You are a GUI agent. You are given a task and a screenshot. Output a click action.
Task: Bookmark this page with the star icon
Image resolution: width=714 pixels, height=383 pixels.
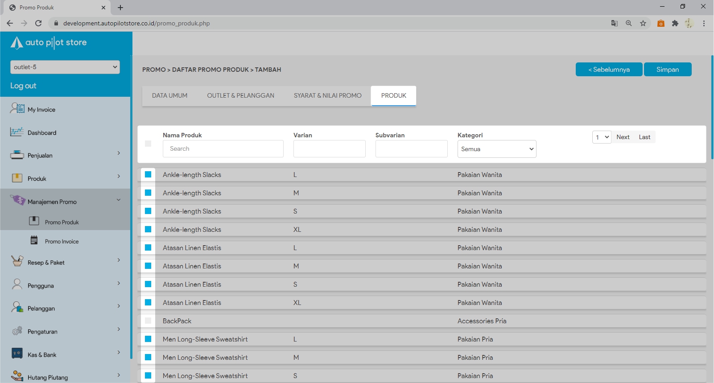(x=643, y=23)
